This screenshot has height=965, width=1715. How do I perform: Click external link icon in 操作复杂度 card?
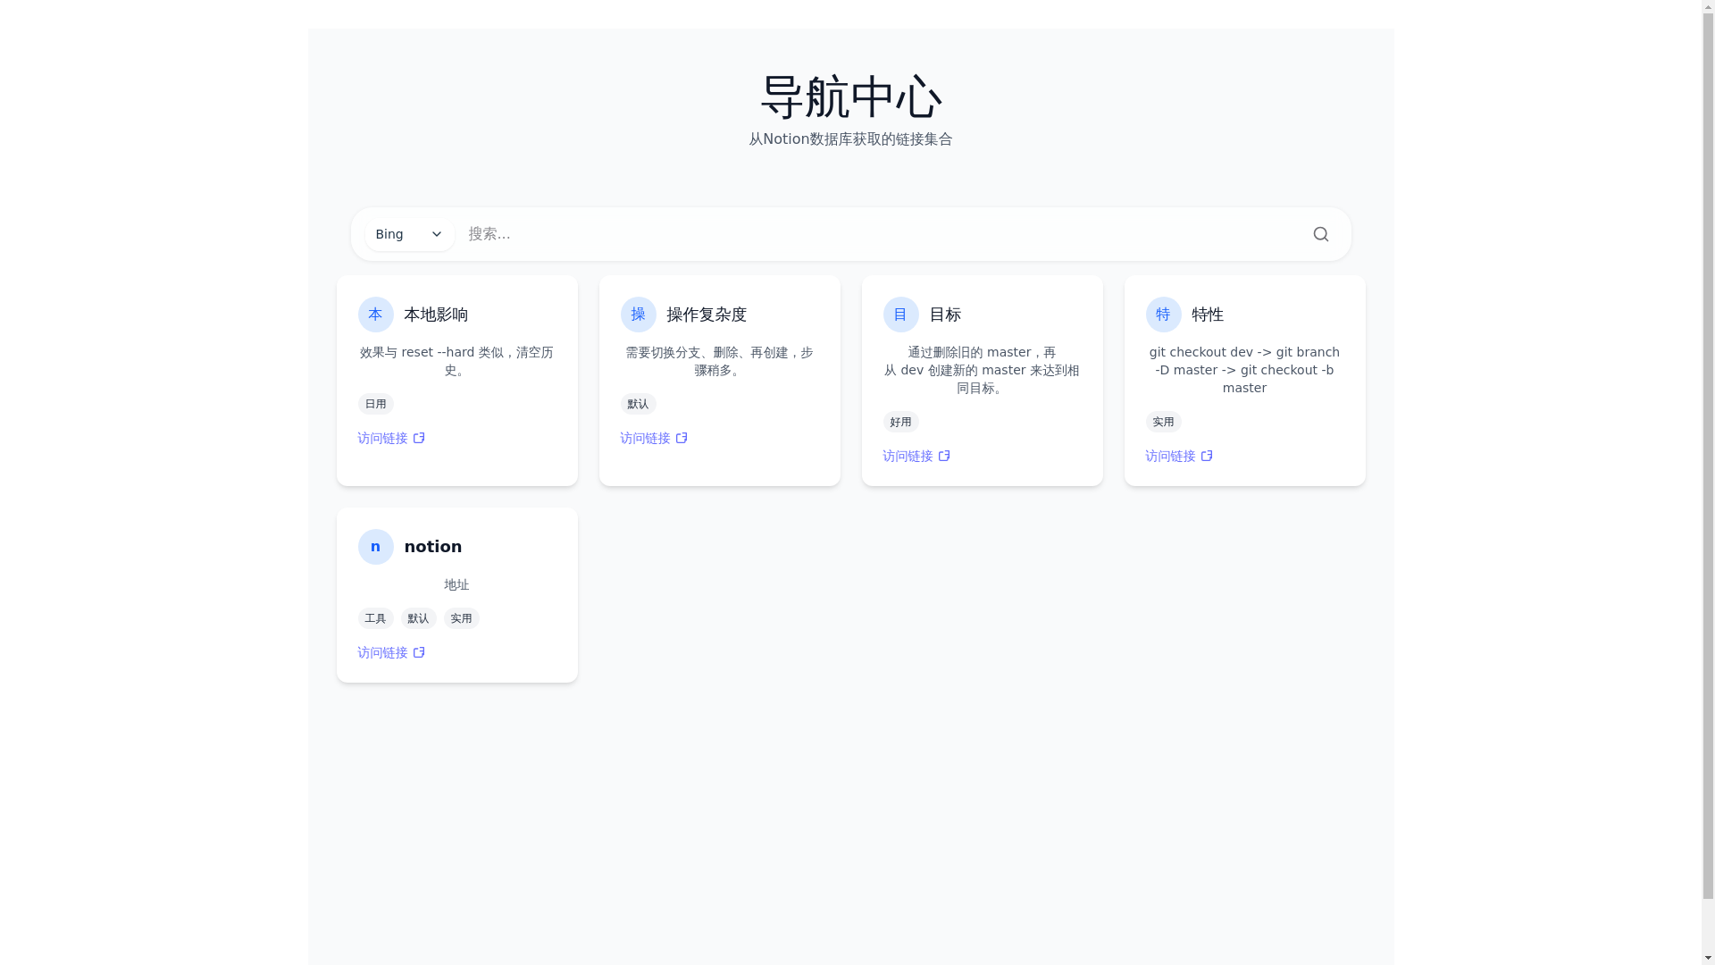tap(682, 438)
